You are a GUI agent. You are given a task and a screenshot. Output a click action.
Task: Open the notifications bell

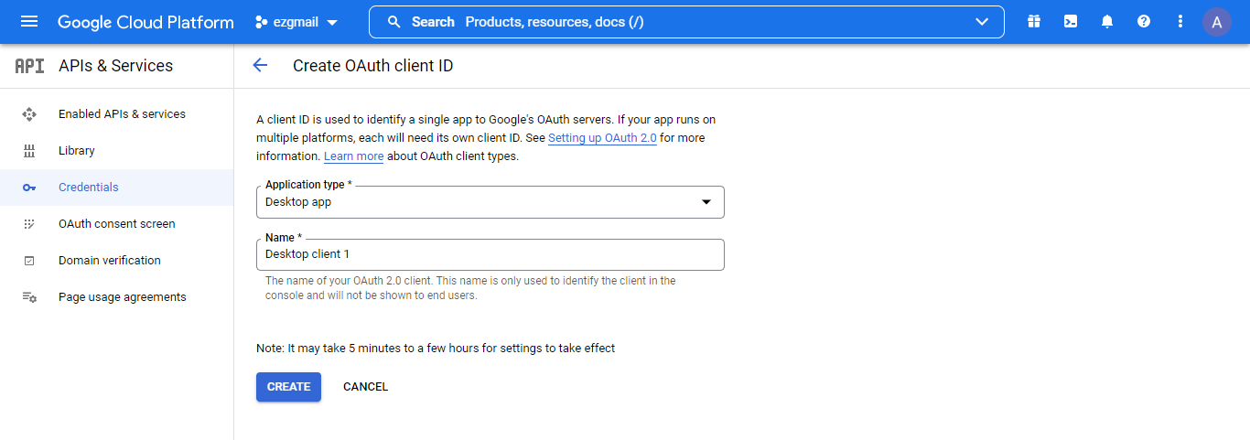[x=1107, y=22]
